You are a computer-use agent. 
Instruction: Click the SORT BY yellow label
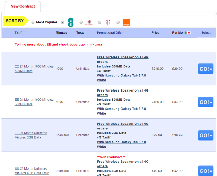coord(16,21)
